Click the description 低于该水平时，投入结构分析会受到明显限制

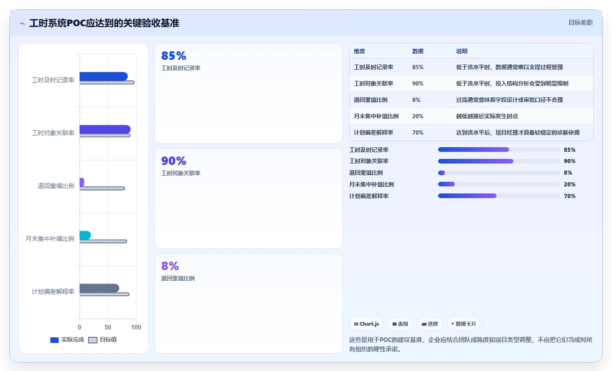[512, 84]
